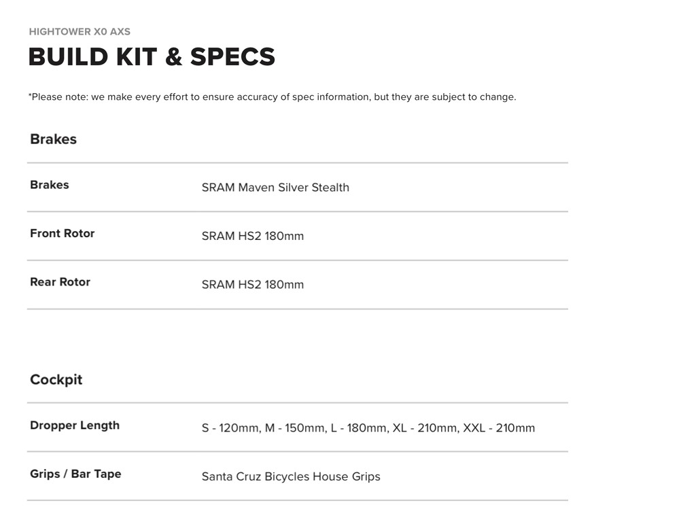The width and height of the screenshot is (696, 522).
Task: Click the S - 120mm dropper size
Action: tap(230, 428)
